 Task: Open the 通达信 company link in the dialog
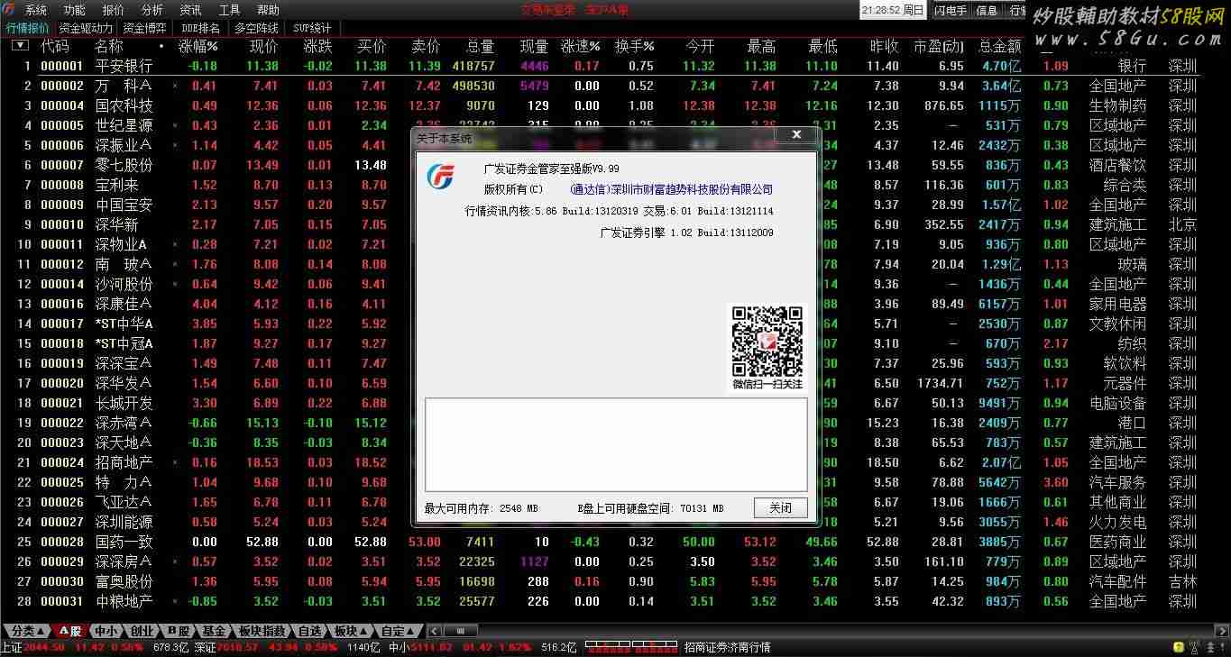point(672,189)
